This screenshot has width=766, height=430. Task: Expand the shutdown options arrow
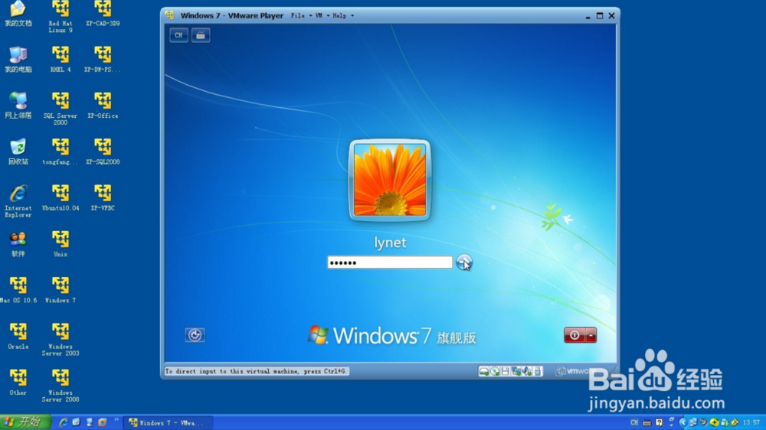[x=591, y=335]
